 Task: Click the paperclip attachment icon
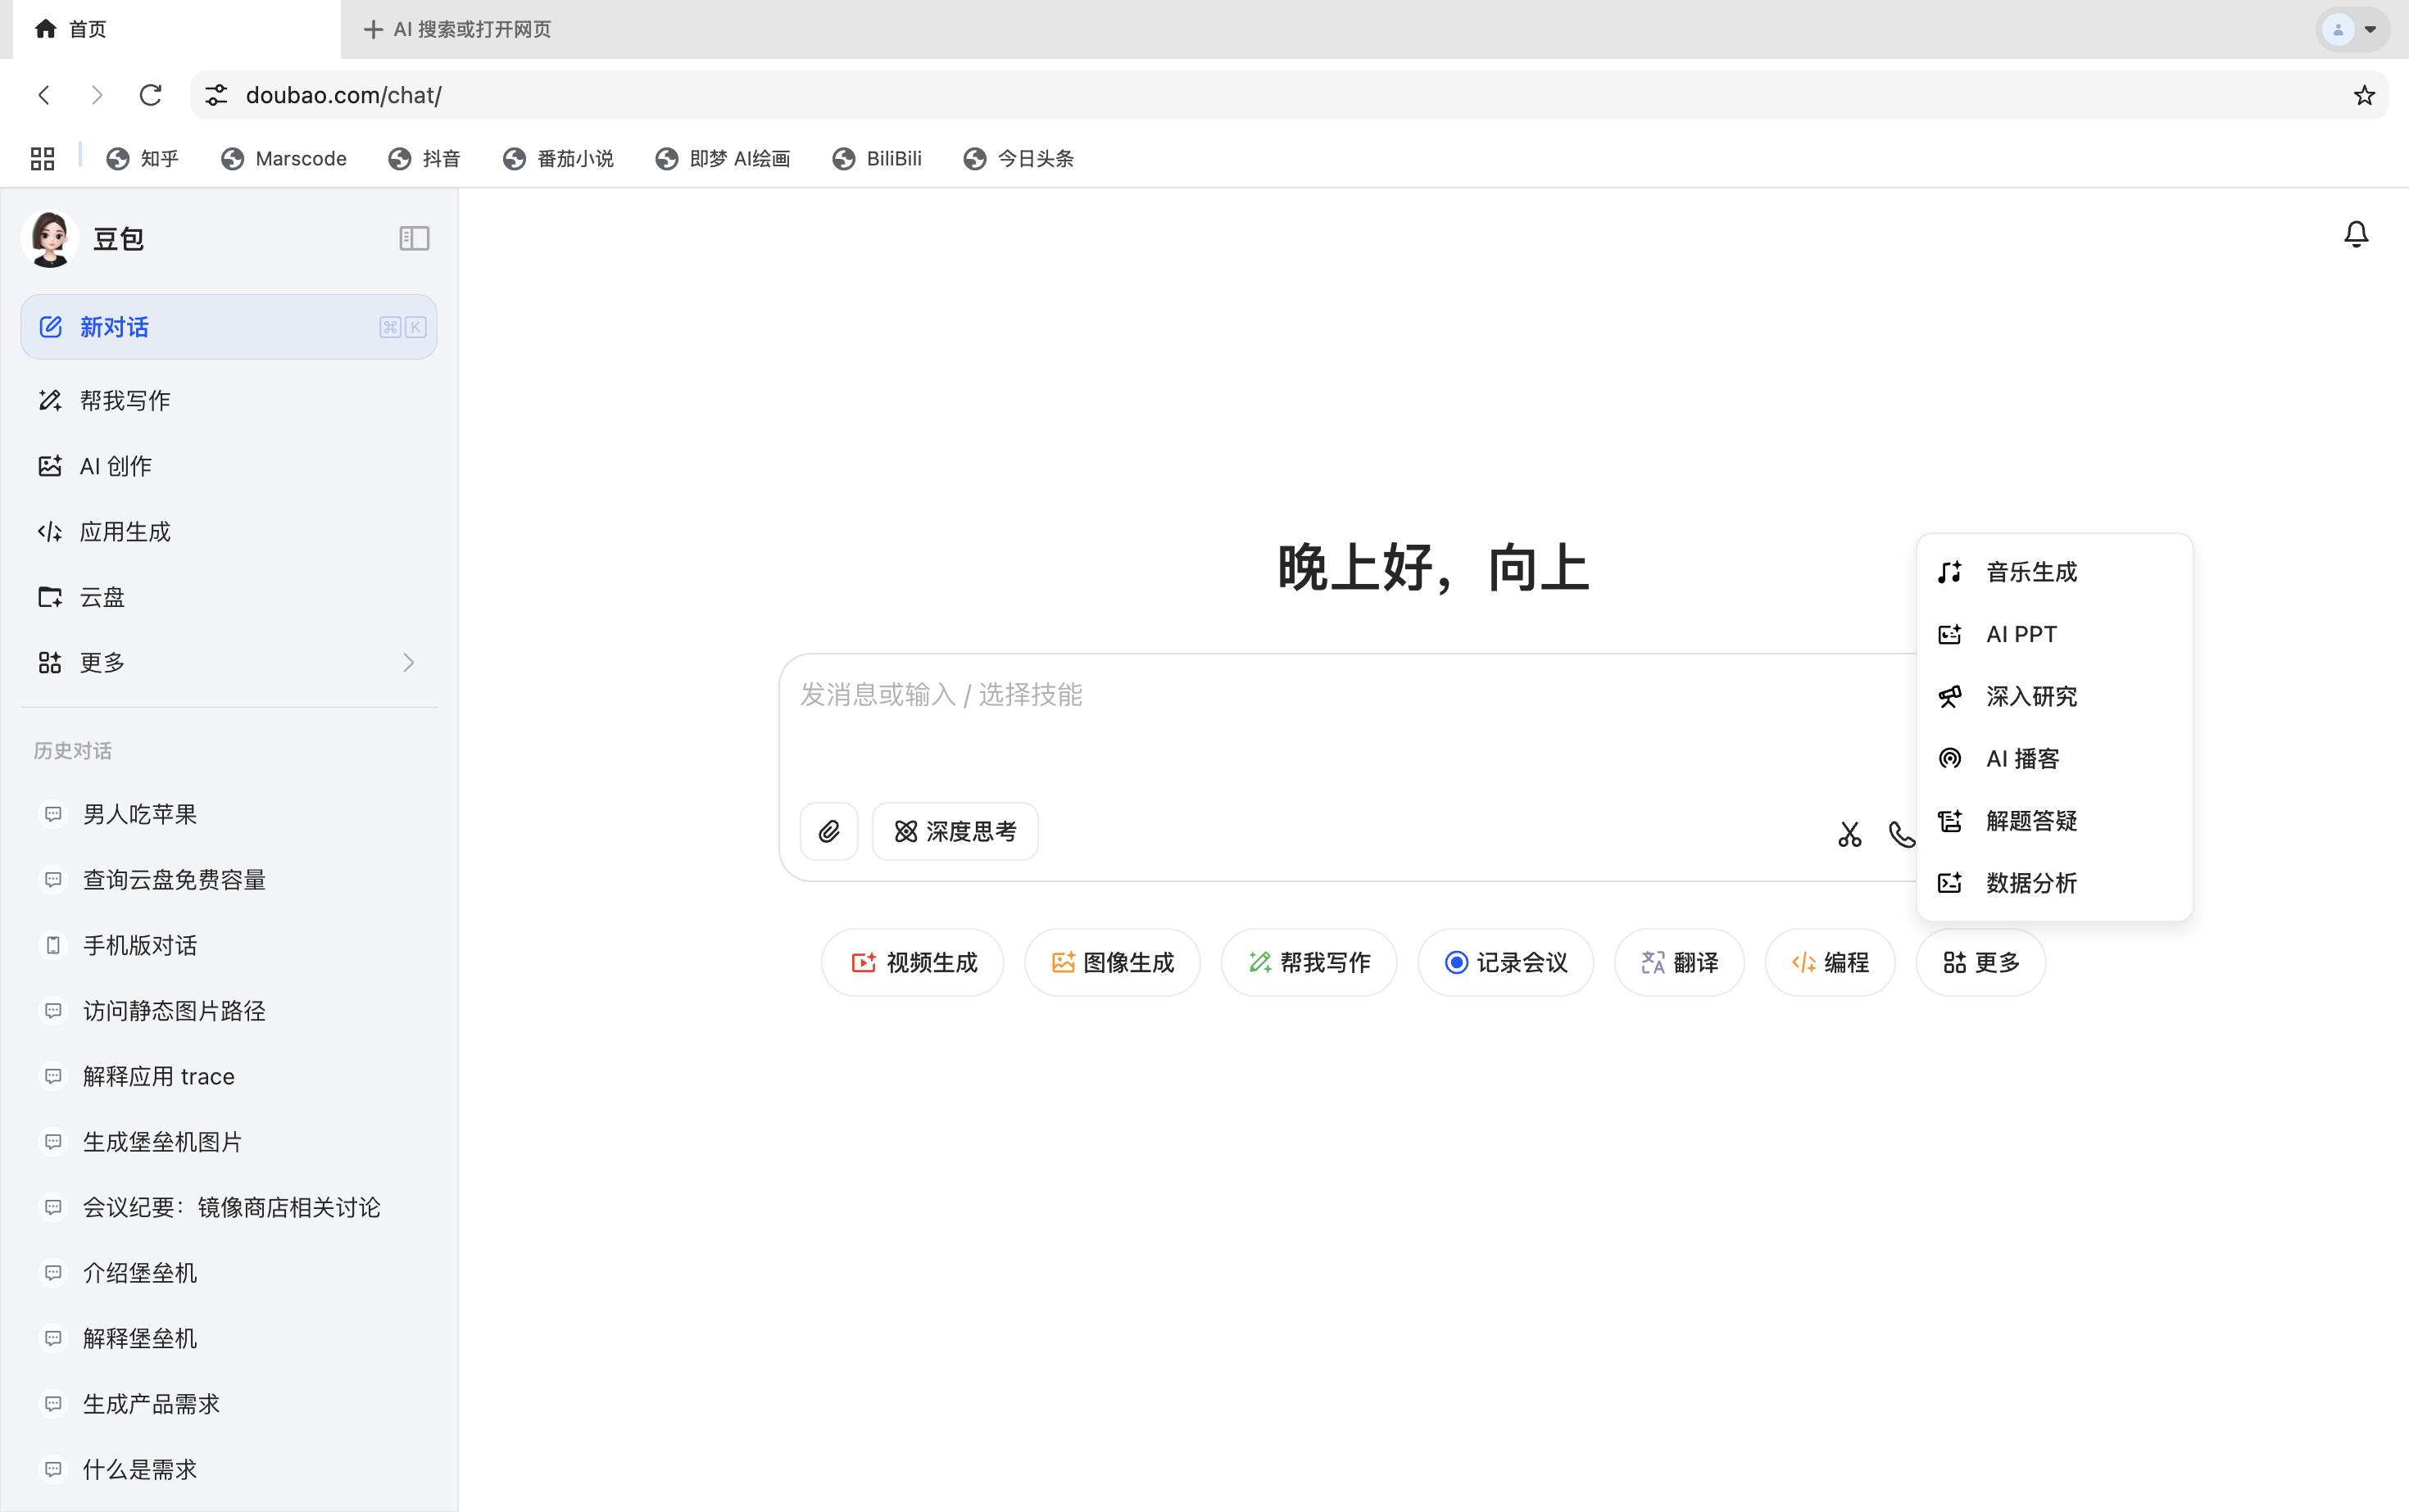[x=828, y=831]
